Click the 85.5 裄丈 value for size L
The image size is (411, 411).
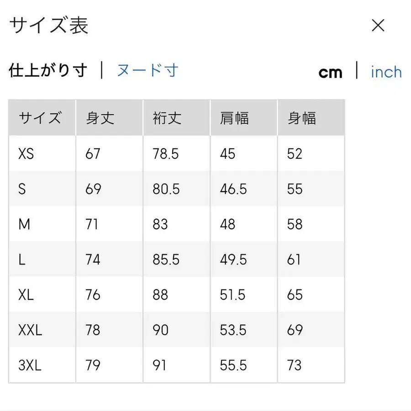[x=167, y=259]
